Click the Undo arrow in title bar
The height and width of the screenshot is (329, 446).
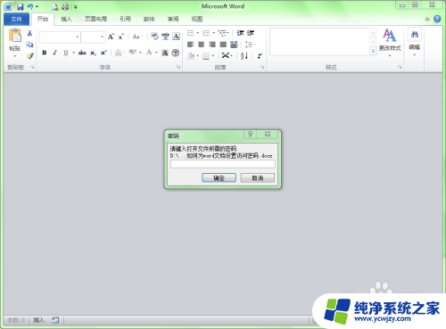[x=30, y=6]
